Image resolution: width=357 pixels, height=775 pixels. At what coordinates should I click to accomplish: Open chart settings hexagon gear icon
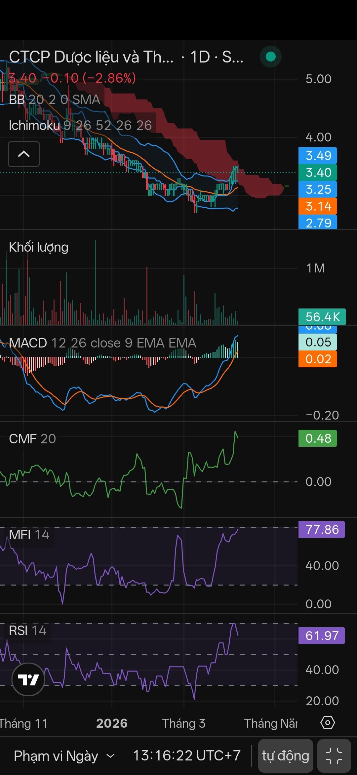pyautogui.click(x=328, y=723)
